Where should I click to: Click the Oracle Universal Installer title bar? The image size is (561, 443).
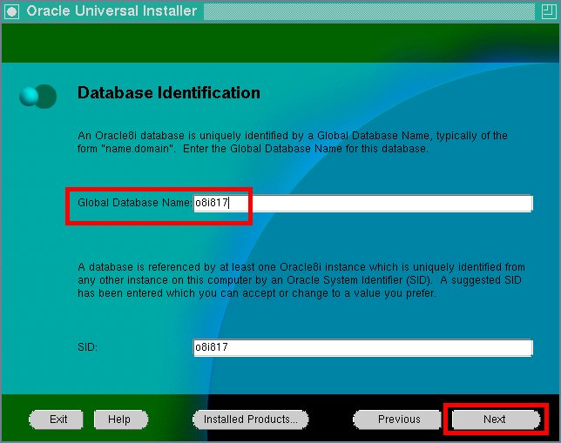pos(280,11)
